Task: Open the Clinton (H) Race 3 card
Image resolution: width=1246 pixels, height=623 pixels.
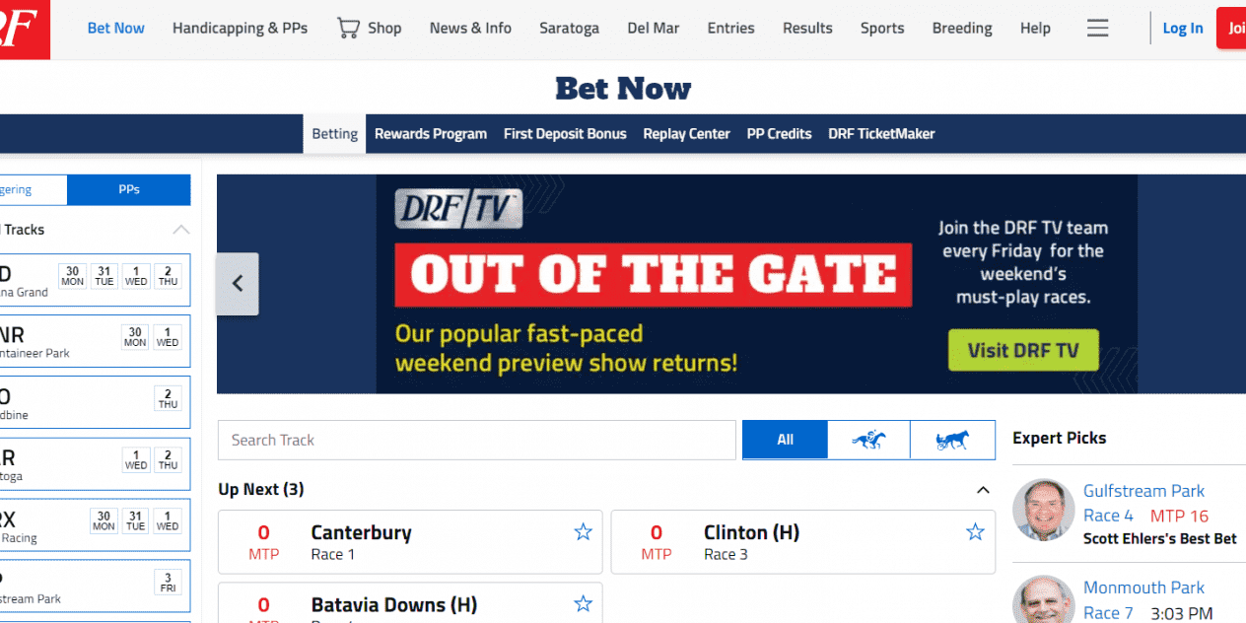Action: [803, 542]
